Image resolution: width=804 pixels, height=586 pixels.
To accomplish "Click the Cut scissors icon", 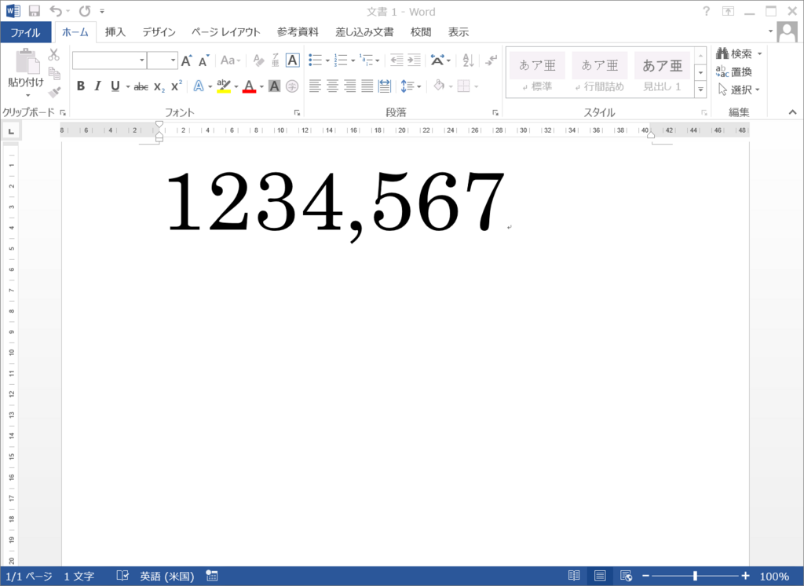I will click(x=53, y=54).
